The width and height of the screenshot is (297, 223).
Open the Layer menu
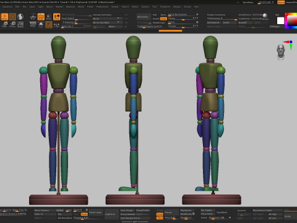tap(32, 7)
